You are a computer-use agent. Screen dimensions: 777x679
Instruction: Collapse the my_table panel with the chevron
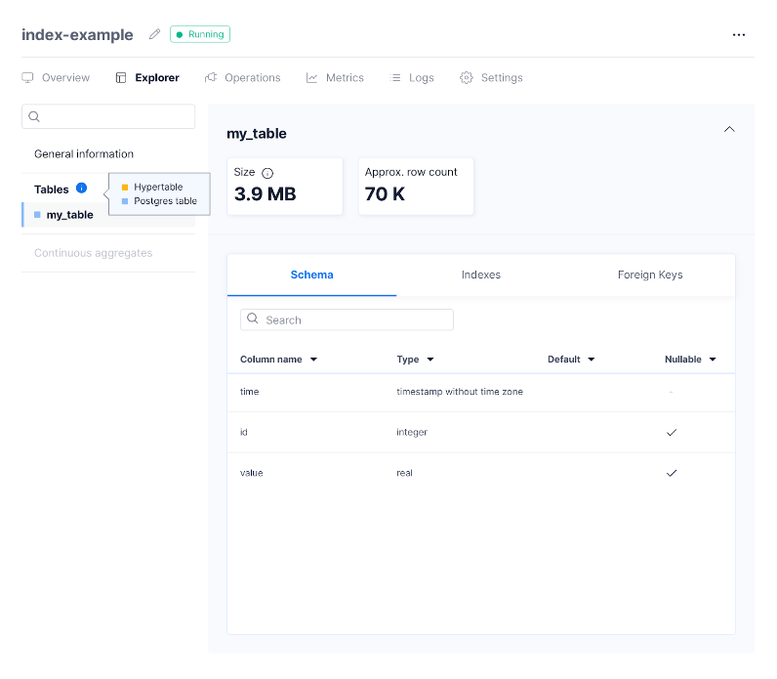(x=729, y=130)
